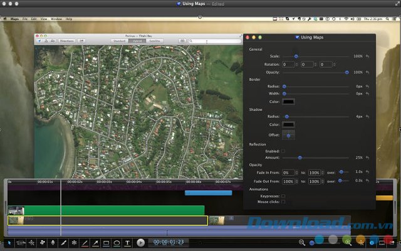Open the Border color swatch
The width and height of the screenshot is (401, 251).
click(289, 102)
